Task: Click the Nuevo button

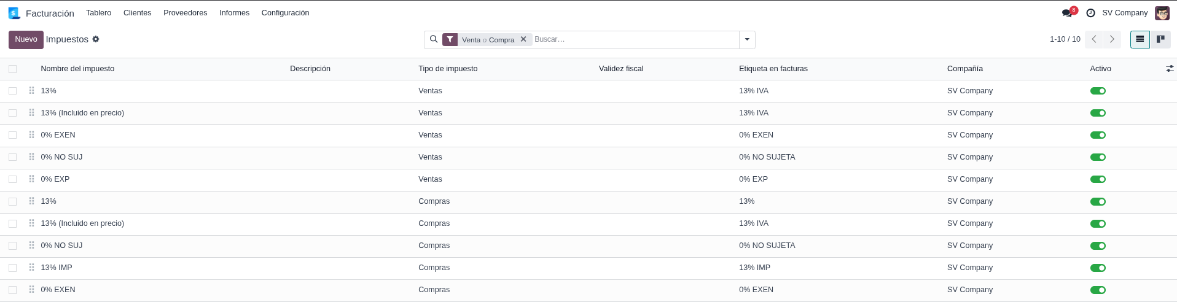Action: tap(26, 39)
